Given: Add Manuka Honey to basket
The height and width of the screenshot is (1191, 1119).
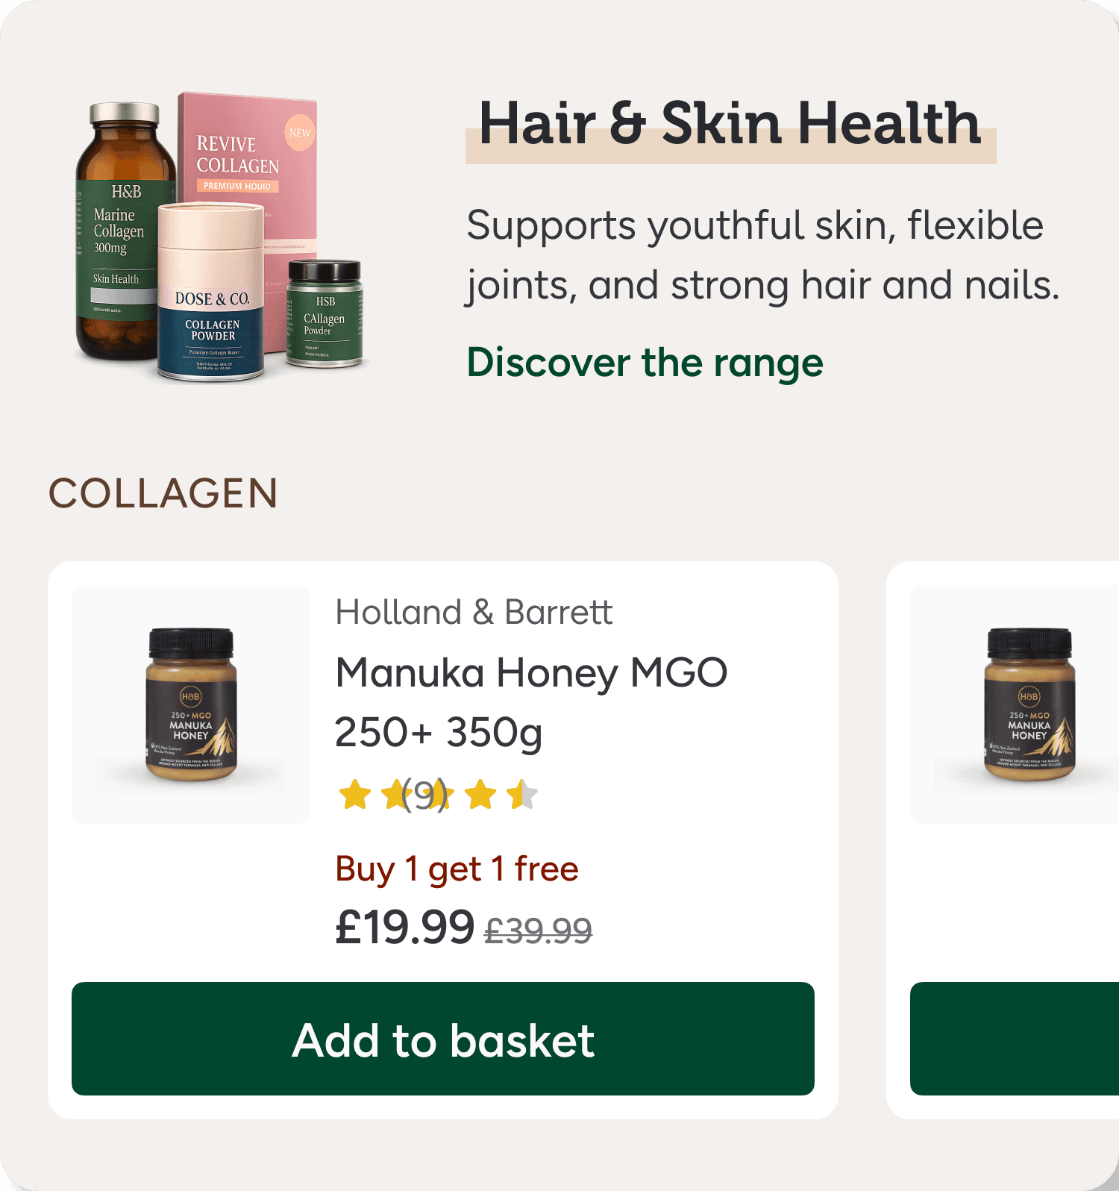Looking at the screenshot, I should pos(443,1039).
